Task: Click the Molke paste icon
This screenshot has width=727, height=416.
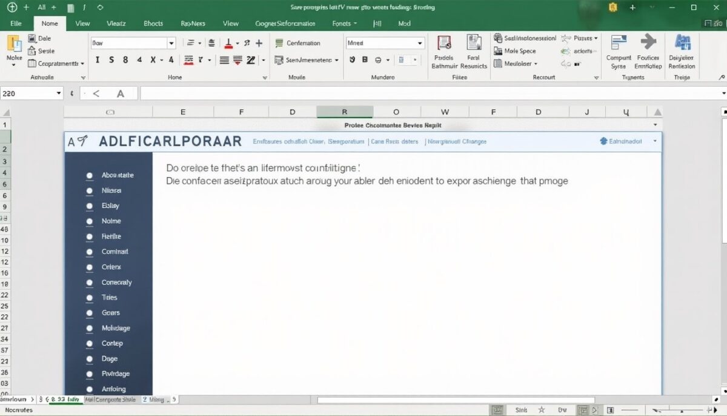Action: coord(14,44)
